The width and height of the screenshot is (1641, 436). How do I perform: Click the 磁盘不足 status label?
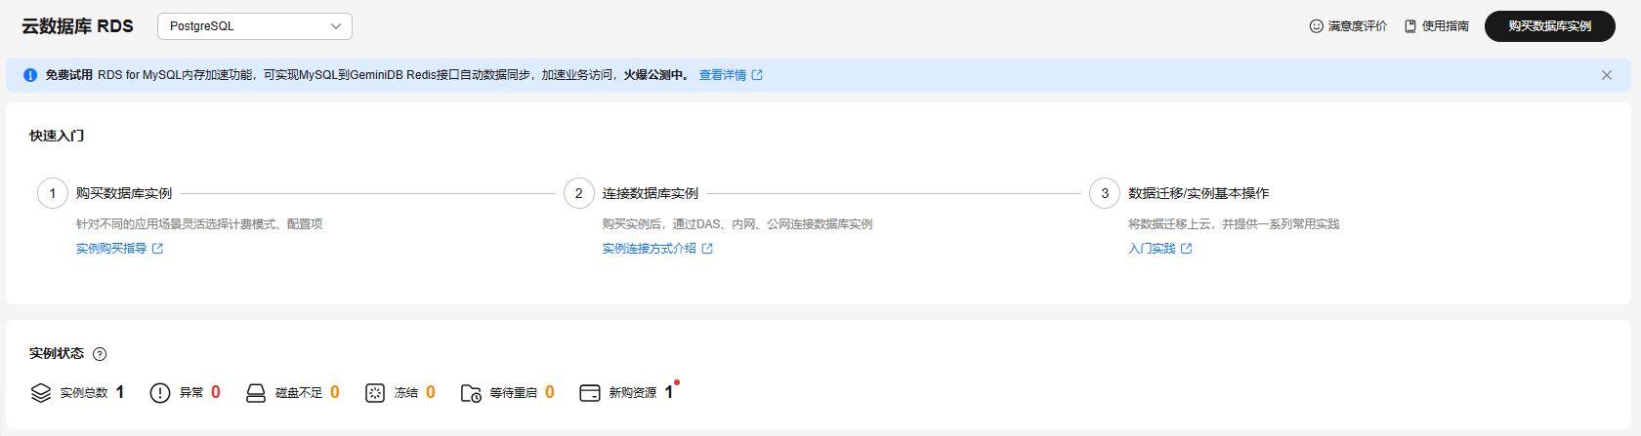[x=299, y=393]
